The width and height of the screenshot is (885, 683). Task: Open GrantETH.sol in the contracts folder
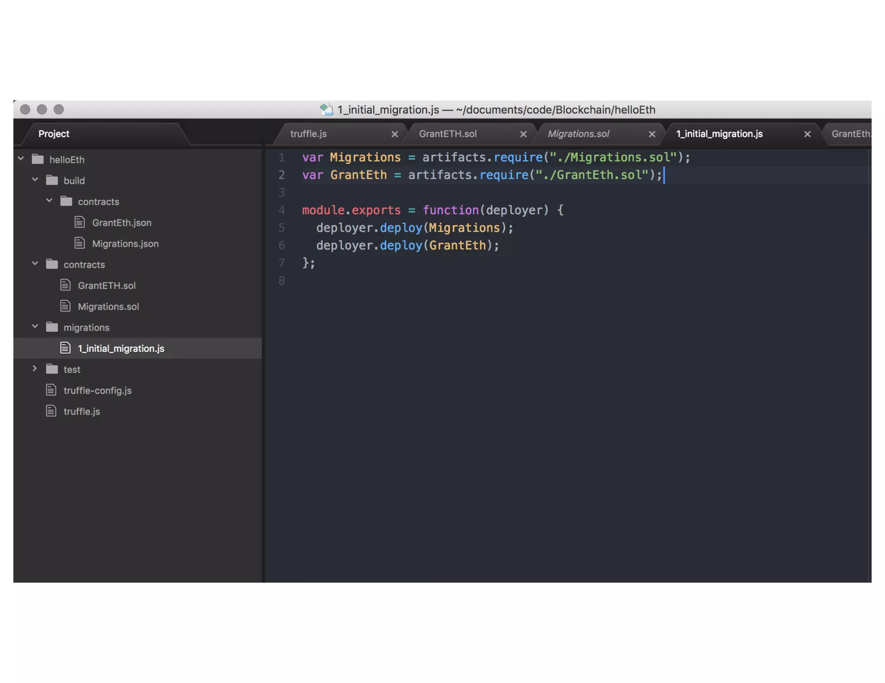tap(106, 285)
